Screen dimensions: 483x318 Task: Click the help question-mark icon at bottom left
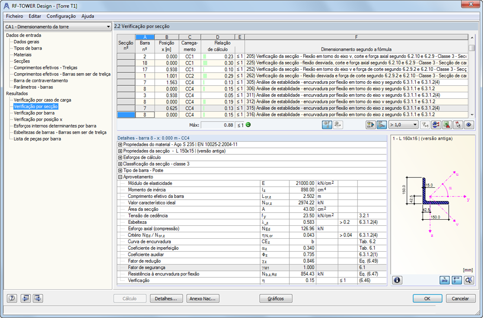point(12,298)
